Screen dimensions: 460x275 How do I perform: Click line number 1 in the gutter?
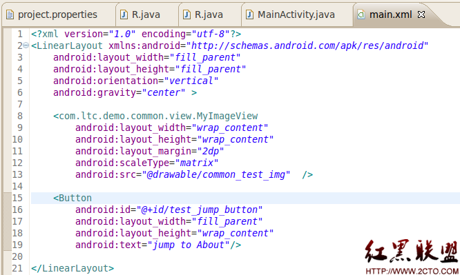[20, 34]
